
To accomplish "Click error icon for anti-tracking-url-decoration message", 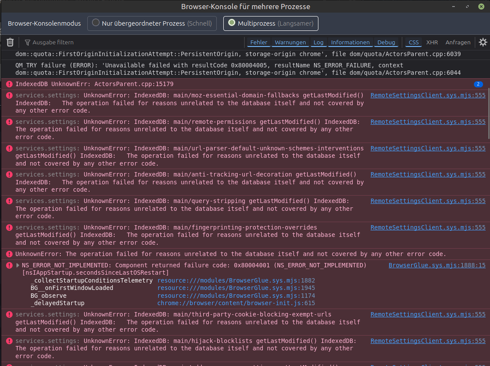I will (10, 175).
